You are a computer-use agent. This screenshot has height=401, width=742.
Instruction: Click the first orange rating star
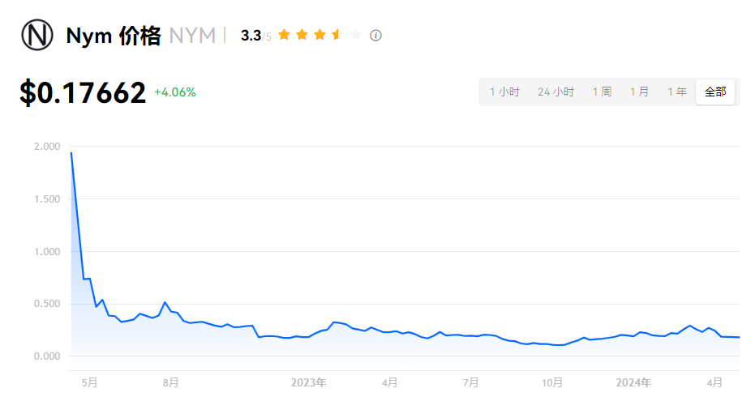click(285, 35)
